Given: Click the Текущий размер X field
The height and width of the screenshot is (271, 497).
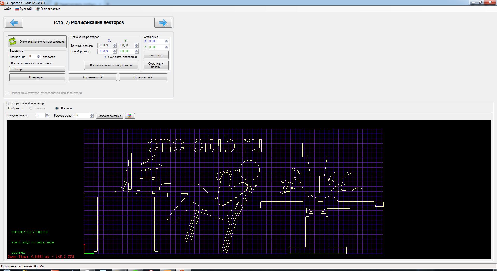Looking at the screenshot, I should pos(105,45).
